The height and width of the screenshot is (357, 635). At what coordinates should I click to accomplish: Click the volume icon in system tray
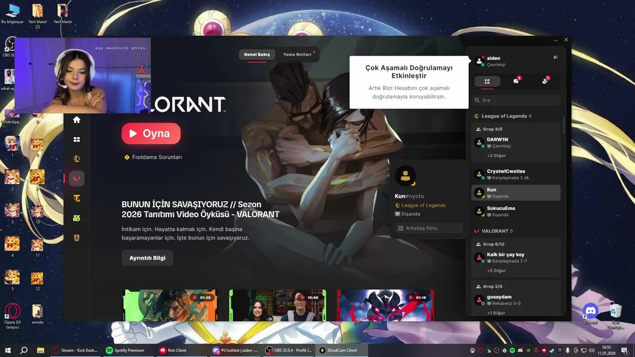[x=591, y=351]
